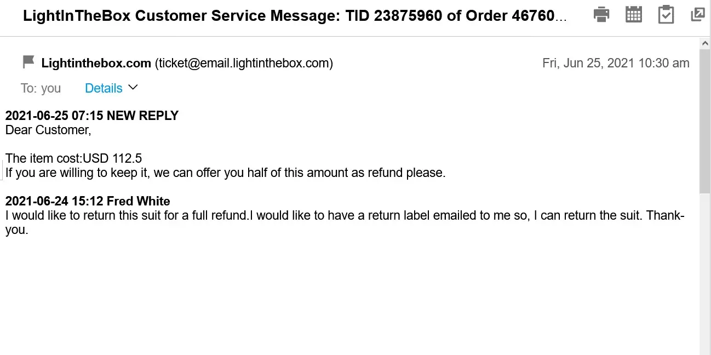Open the calendar icon in the header
This screenshot has height=355, width=711.
[x=633, y=15]
